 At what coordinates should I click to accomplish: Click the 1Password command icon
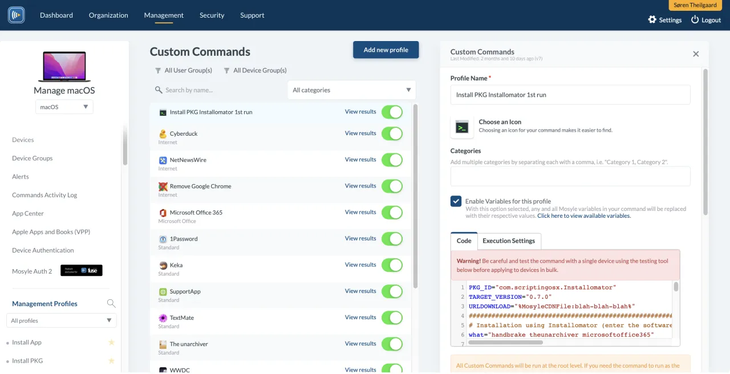point(163,239)
